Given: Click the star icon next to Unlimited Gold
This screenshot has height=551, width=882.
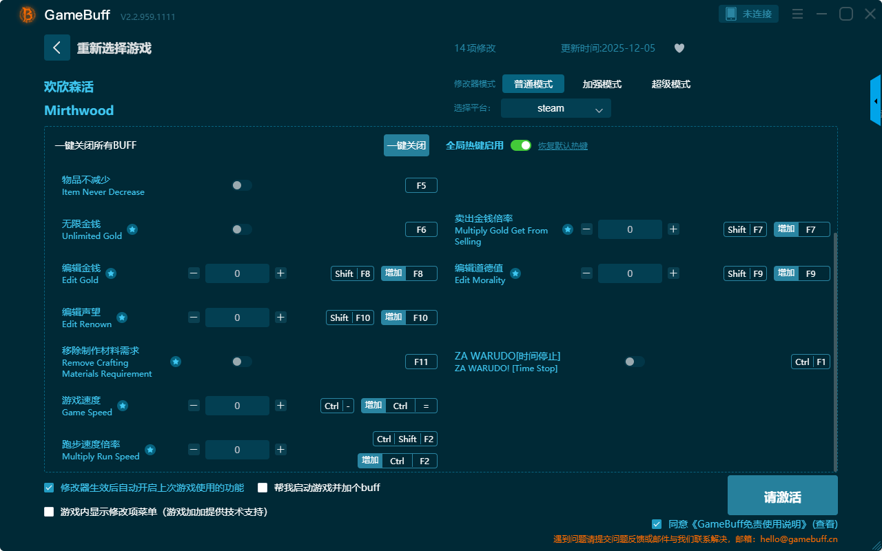Looking at the screenshot, I should point(132,229).
